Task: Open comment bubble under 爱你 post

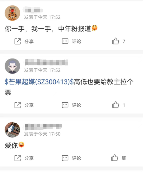Action: click(x=65, y=158)
